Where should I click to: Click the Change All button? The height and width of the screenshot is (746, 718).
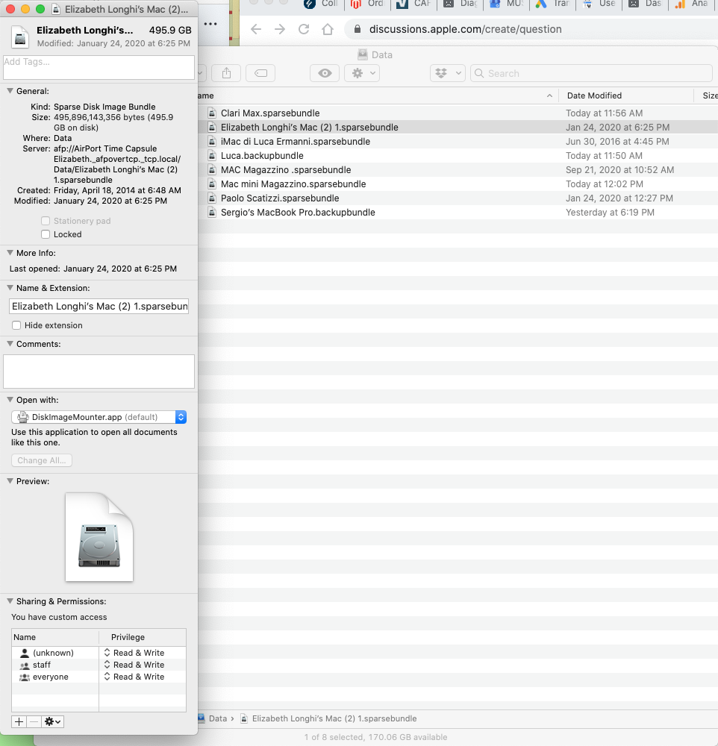[x=42, y=460]
